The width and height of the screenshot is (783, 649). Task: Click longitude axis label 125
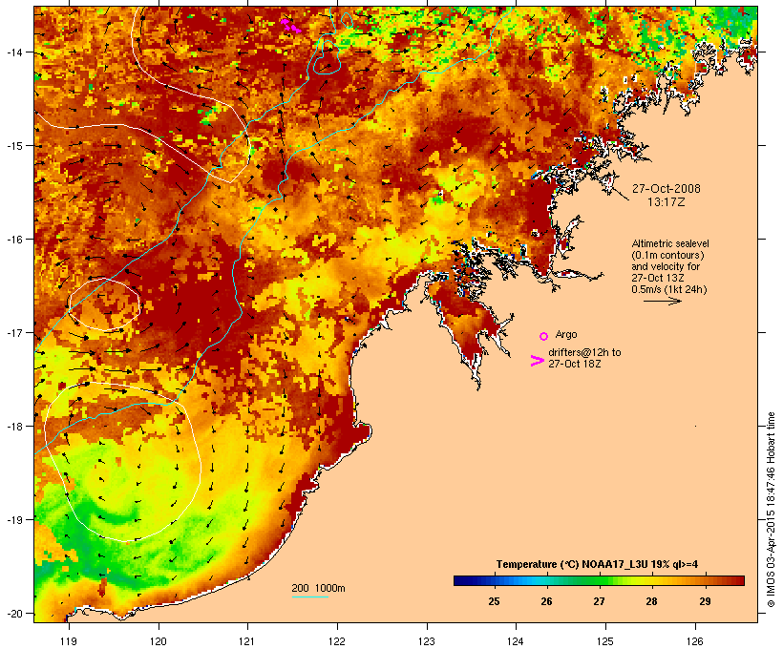tap(605, 641)
